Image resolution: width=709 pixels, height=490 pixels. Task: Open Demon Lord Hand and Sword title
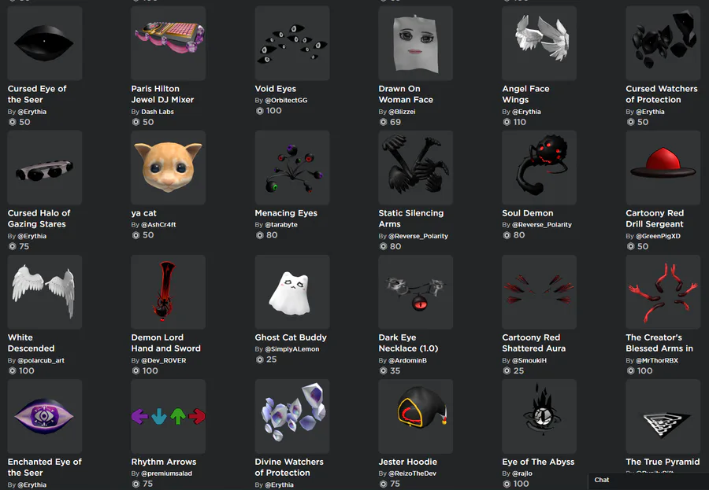[166, 343]
